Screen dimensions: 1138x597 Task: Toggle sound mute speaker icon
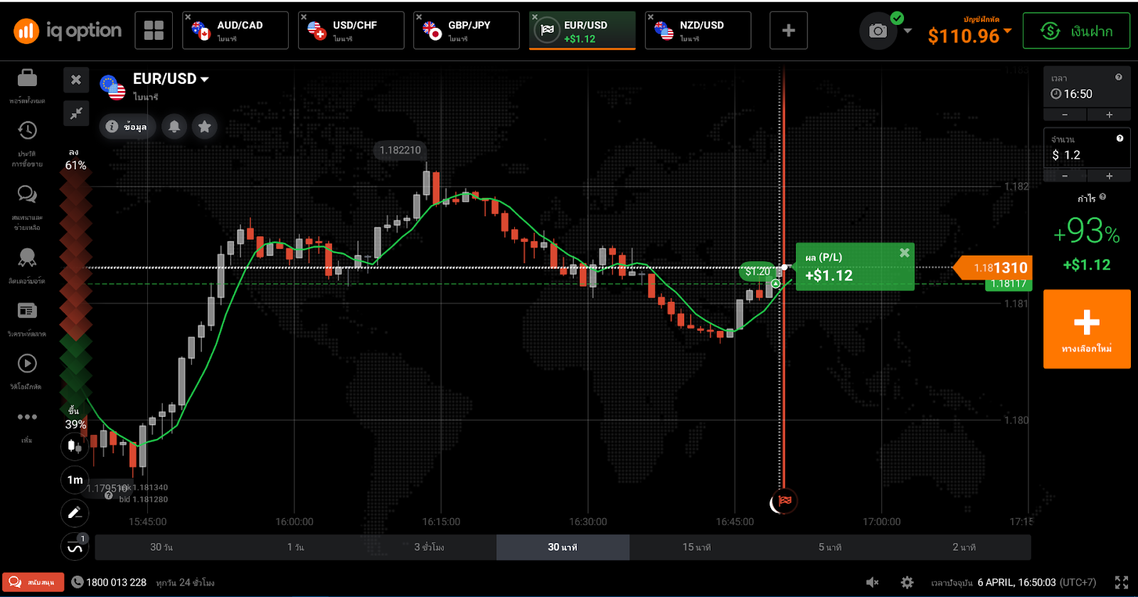click(873, 582)
